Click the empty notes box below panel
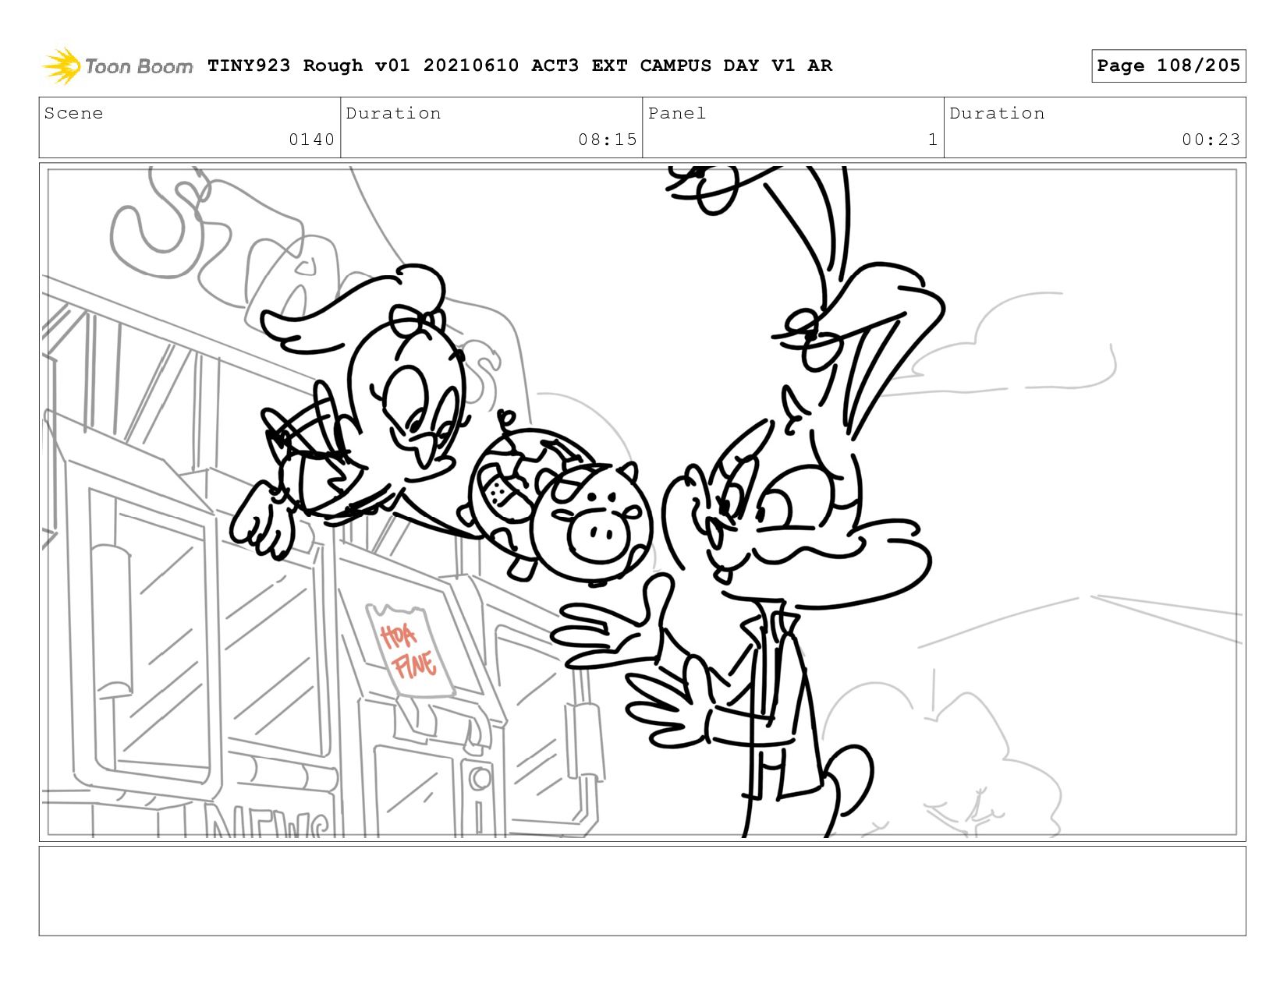Screen dimensions: 1287x994 (x=642, y=891)
